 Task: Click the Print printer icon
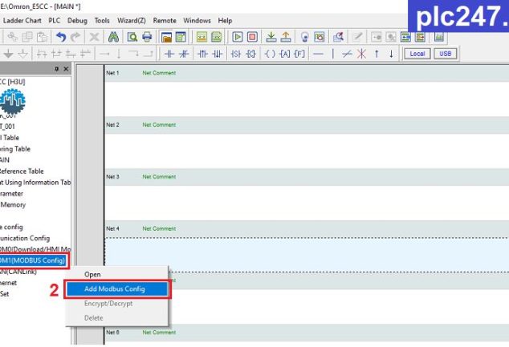147,37
